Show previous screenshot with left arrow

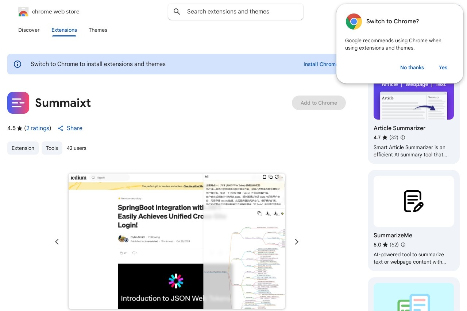click(x=57, y=242)
